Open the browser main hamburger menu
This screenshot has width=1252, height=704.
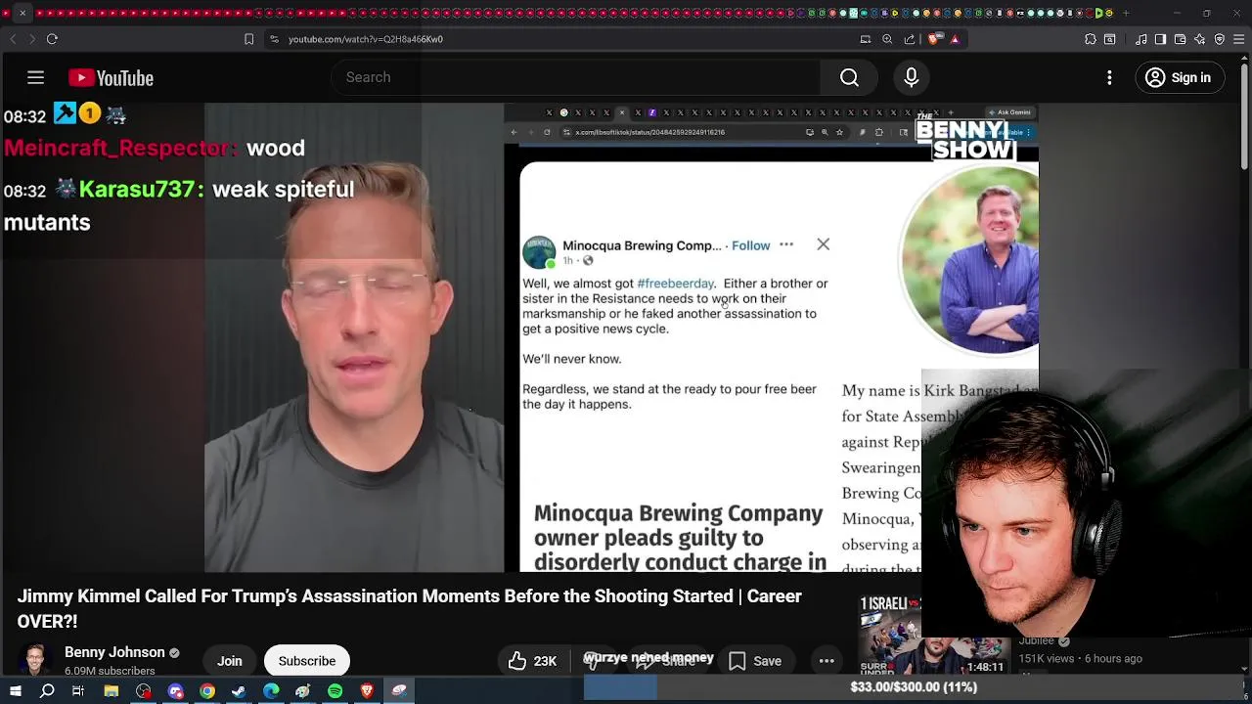[1239, 39]
